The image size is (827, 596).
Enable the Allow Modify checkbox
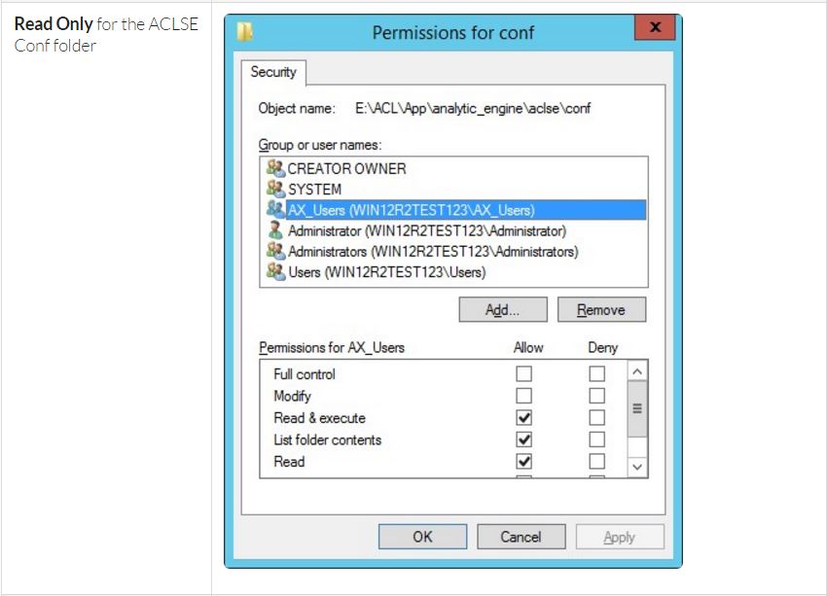point(523,395)
